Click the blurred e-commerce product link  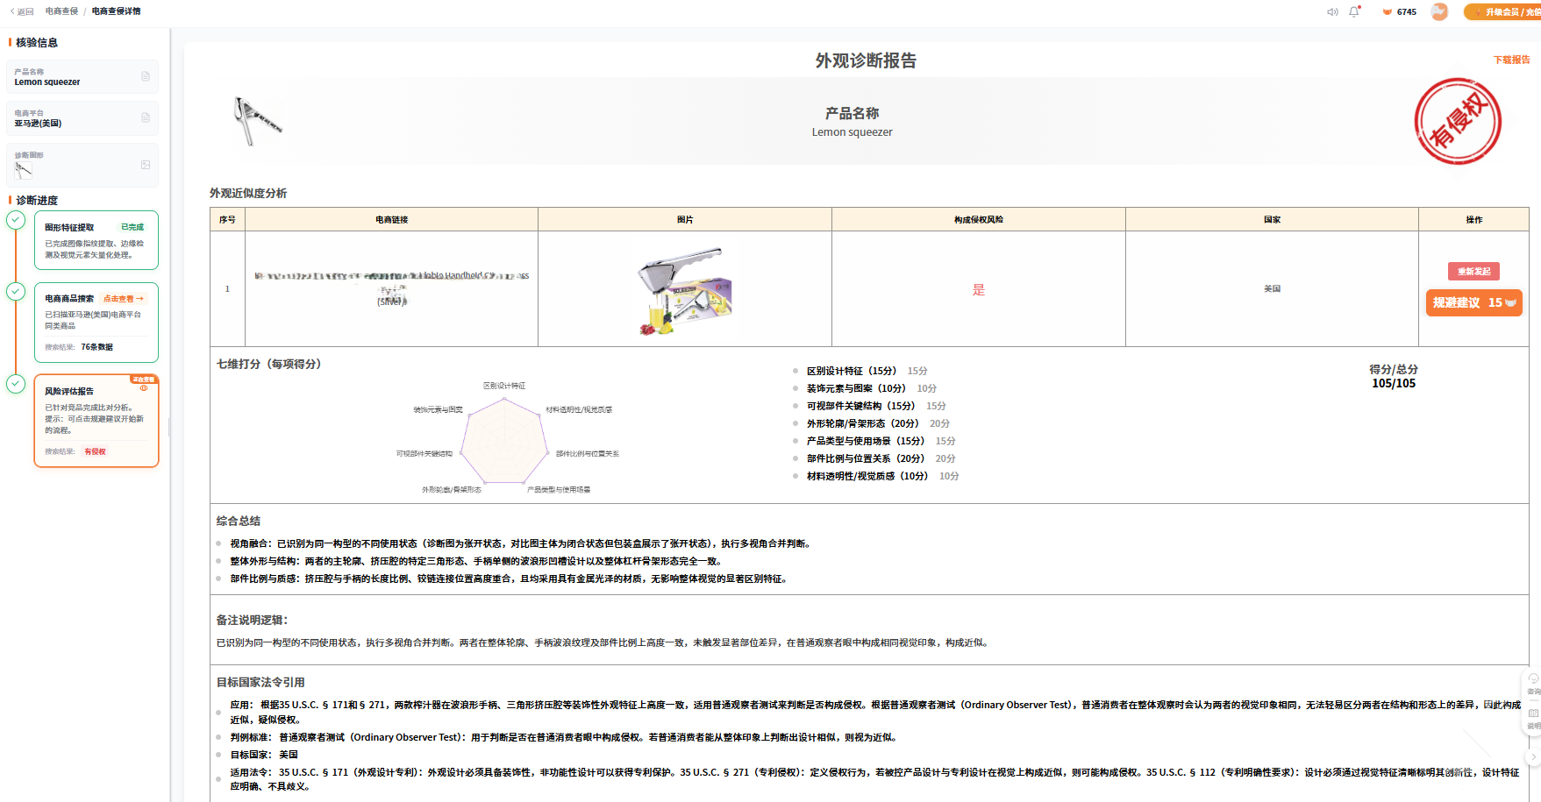(392, 287)
